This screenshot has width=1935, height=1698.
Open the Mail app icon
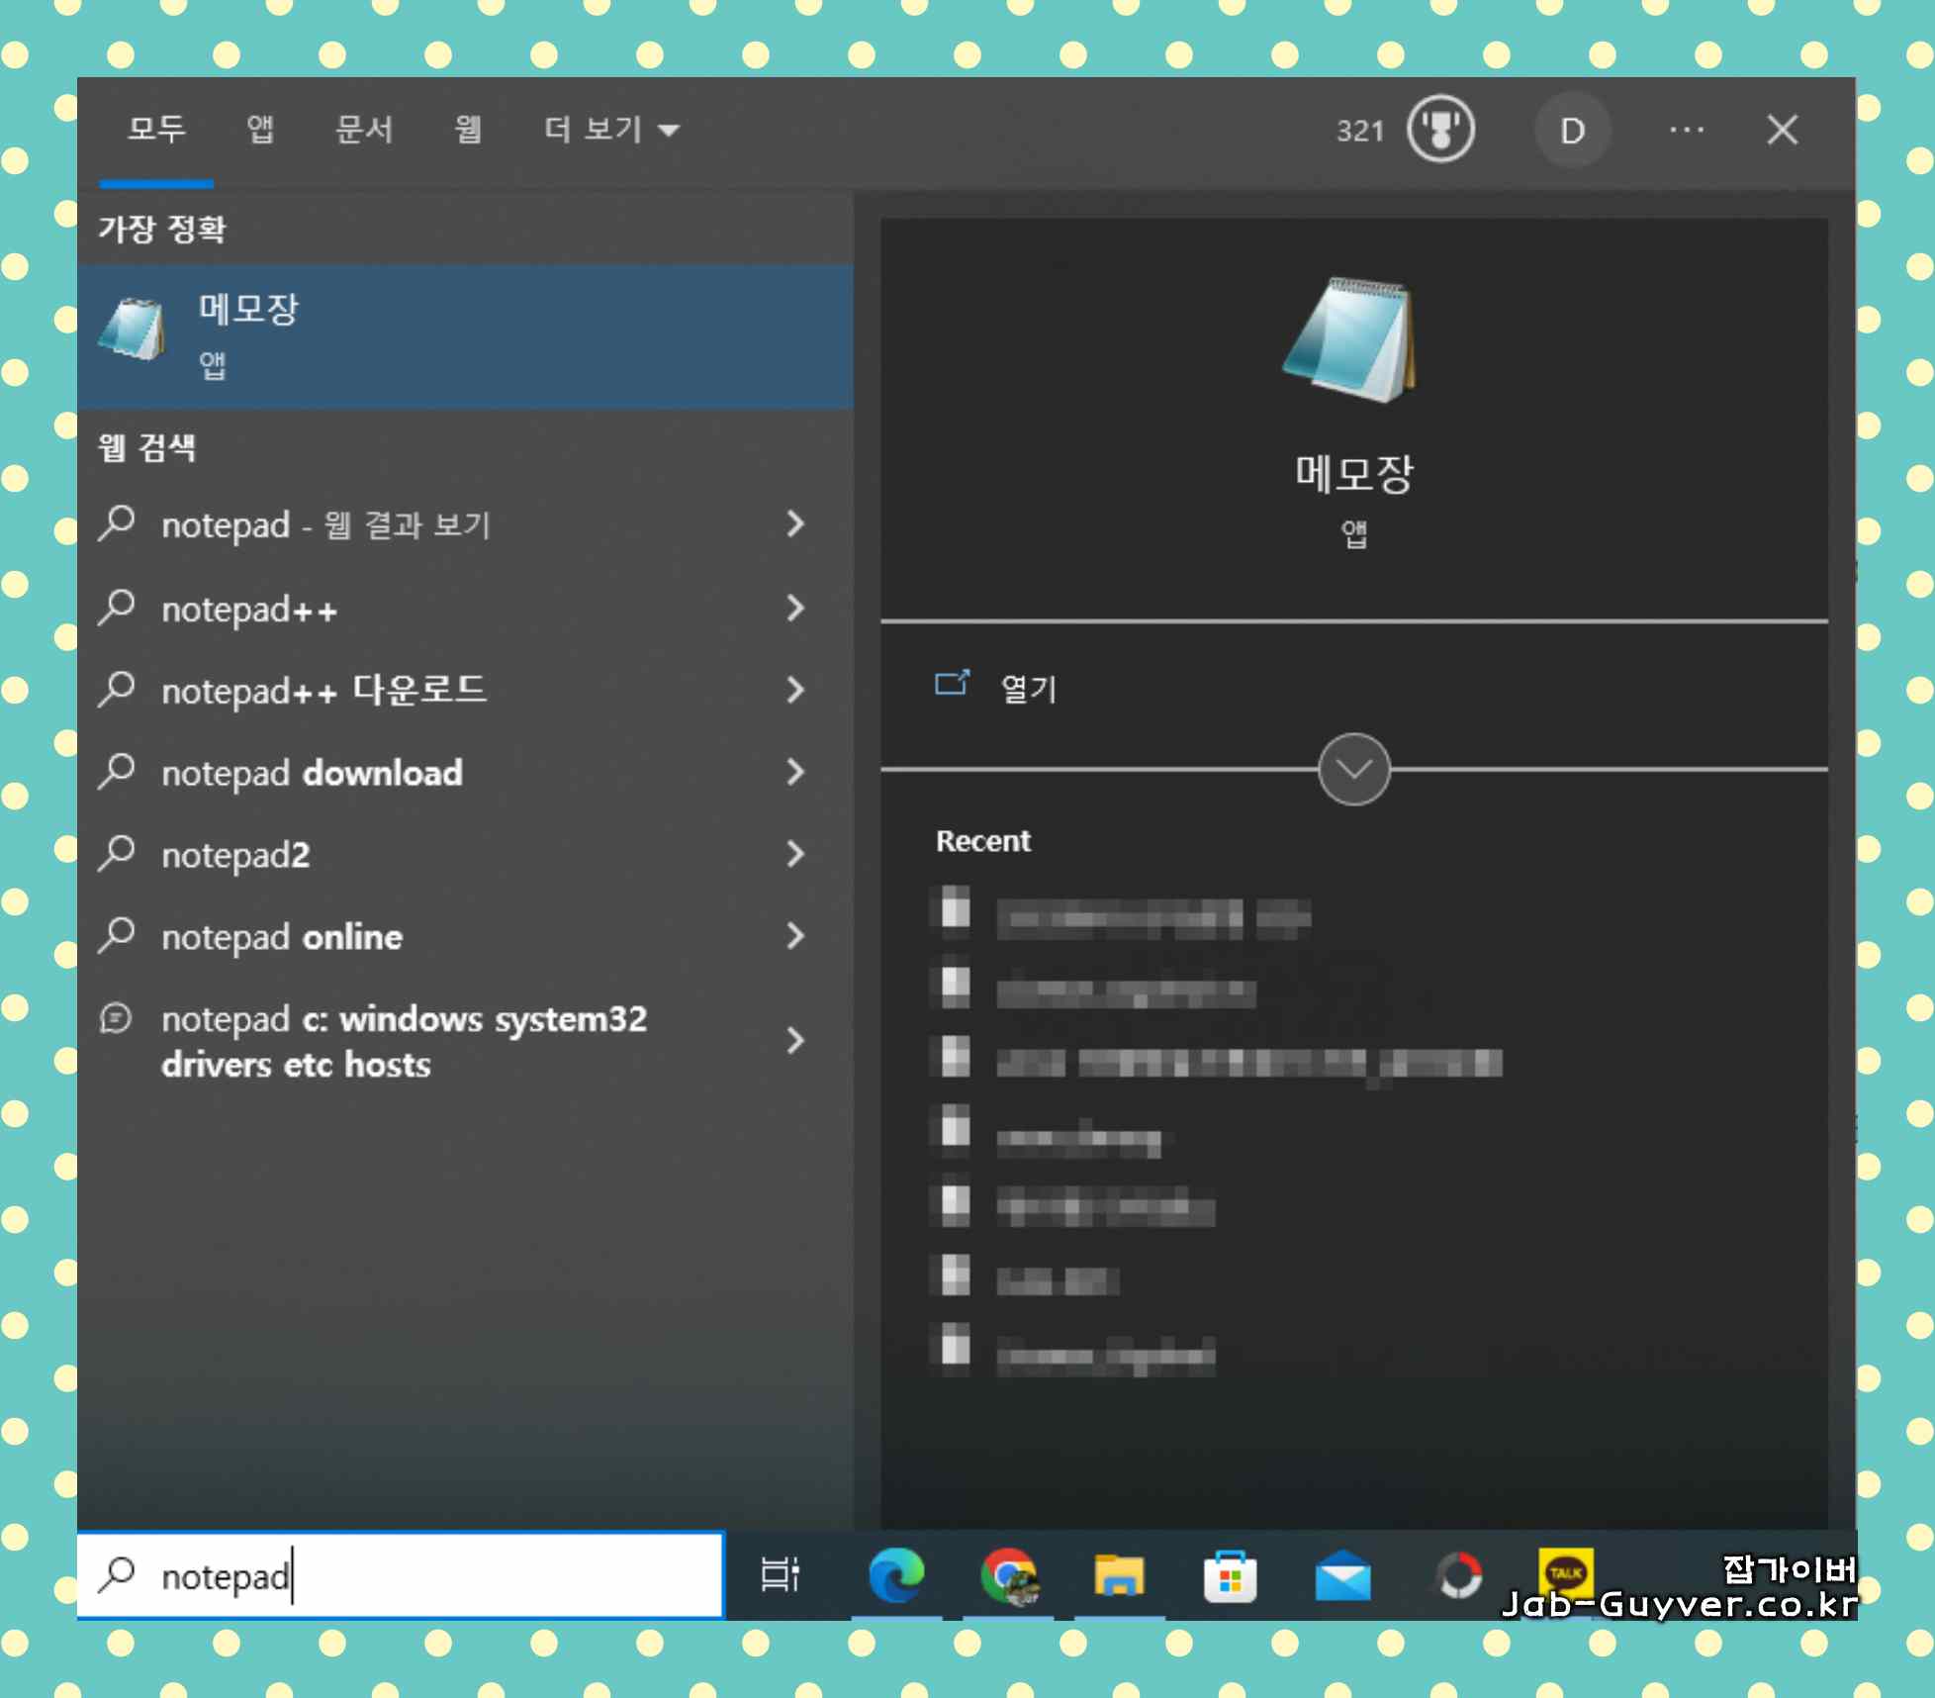coord(1342,1574)
